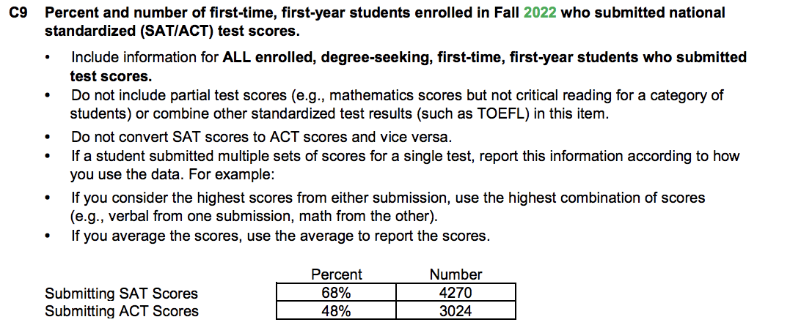Click the 'Do not include partial test scores' bullet

(x=397, y=104)
